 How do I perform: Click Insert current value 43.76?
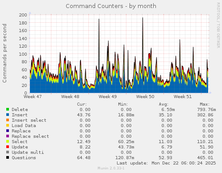click(84, 115)
